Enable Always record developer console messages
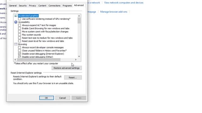 tap(20, 47)
